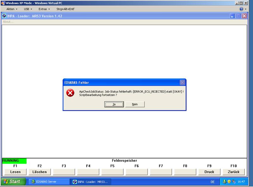Click the empty F5 function button
This screenshot has height=187, width=253.
tap(112, 172)
